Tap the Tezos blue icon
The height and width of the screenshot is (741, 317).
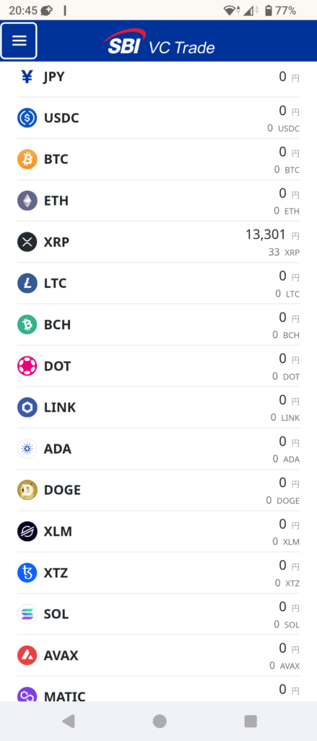pyautogui.click(x=27, y=573)
